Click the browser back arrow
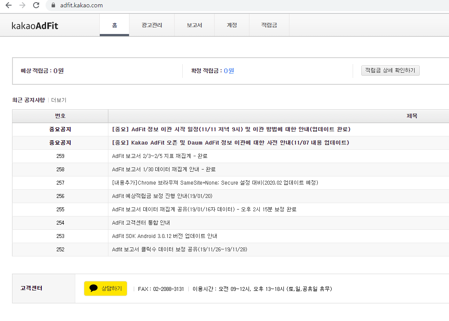This screenshot has width=449, height=321. coord(9,5)
